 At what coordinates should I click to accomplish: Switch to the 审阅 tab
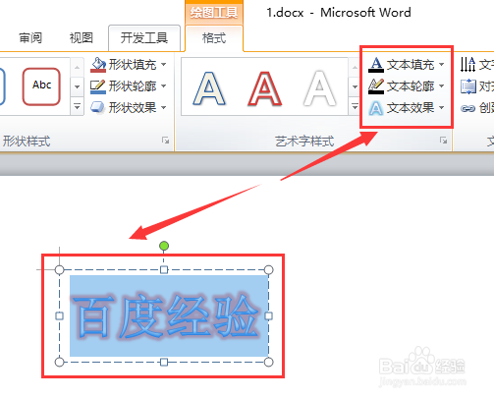30,38
